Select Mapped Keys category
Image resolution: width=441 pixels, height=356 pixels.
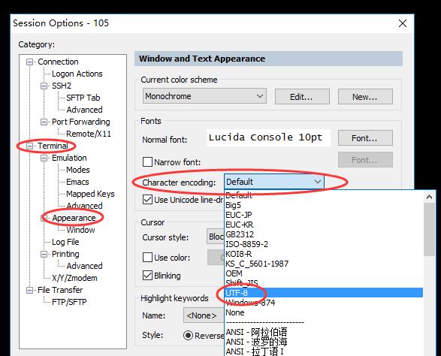point(90,194)
